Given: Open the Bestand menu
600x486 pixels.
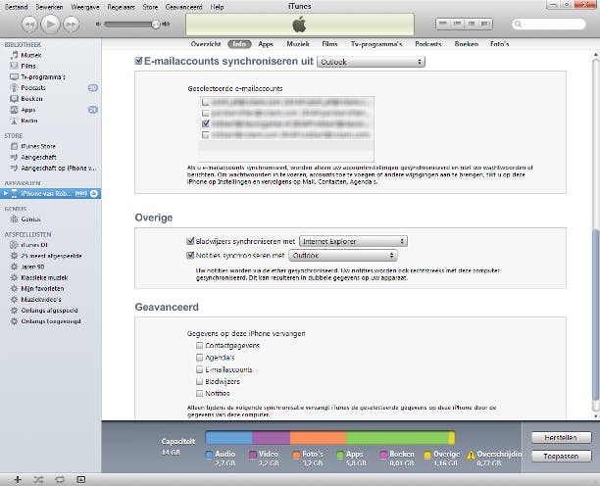Looking at the screenshot, I should [x=16, y=7].
